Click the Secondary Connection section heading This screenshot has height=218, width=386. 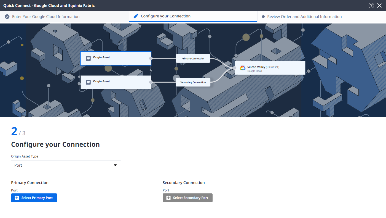184,183
